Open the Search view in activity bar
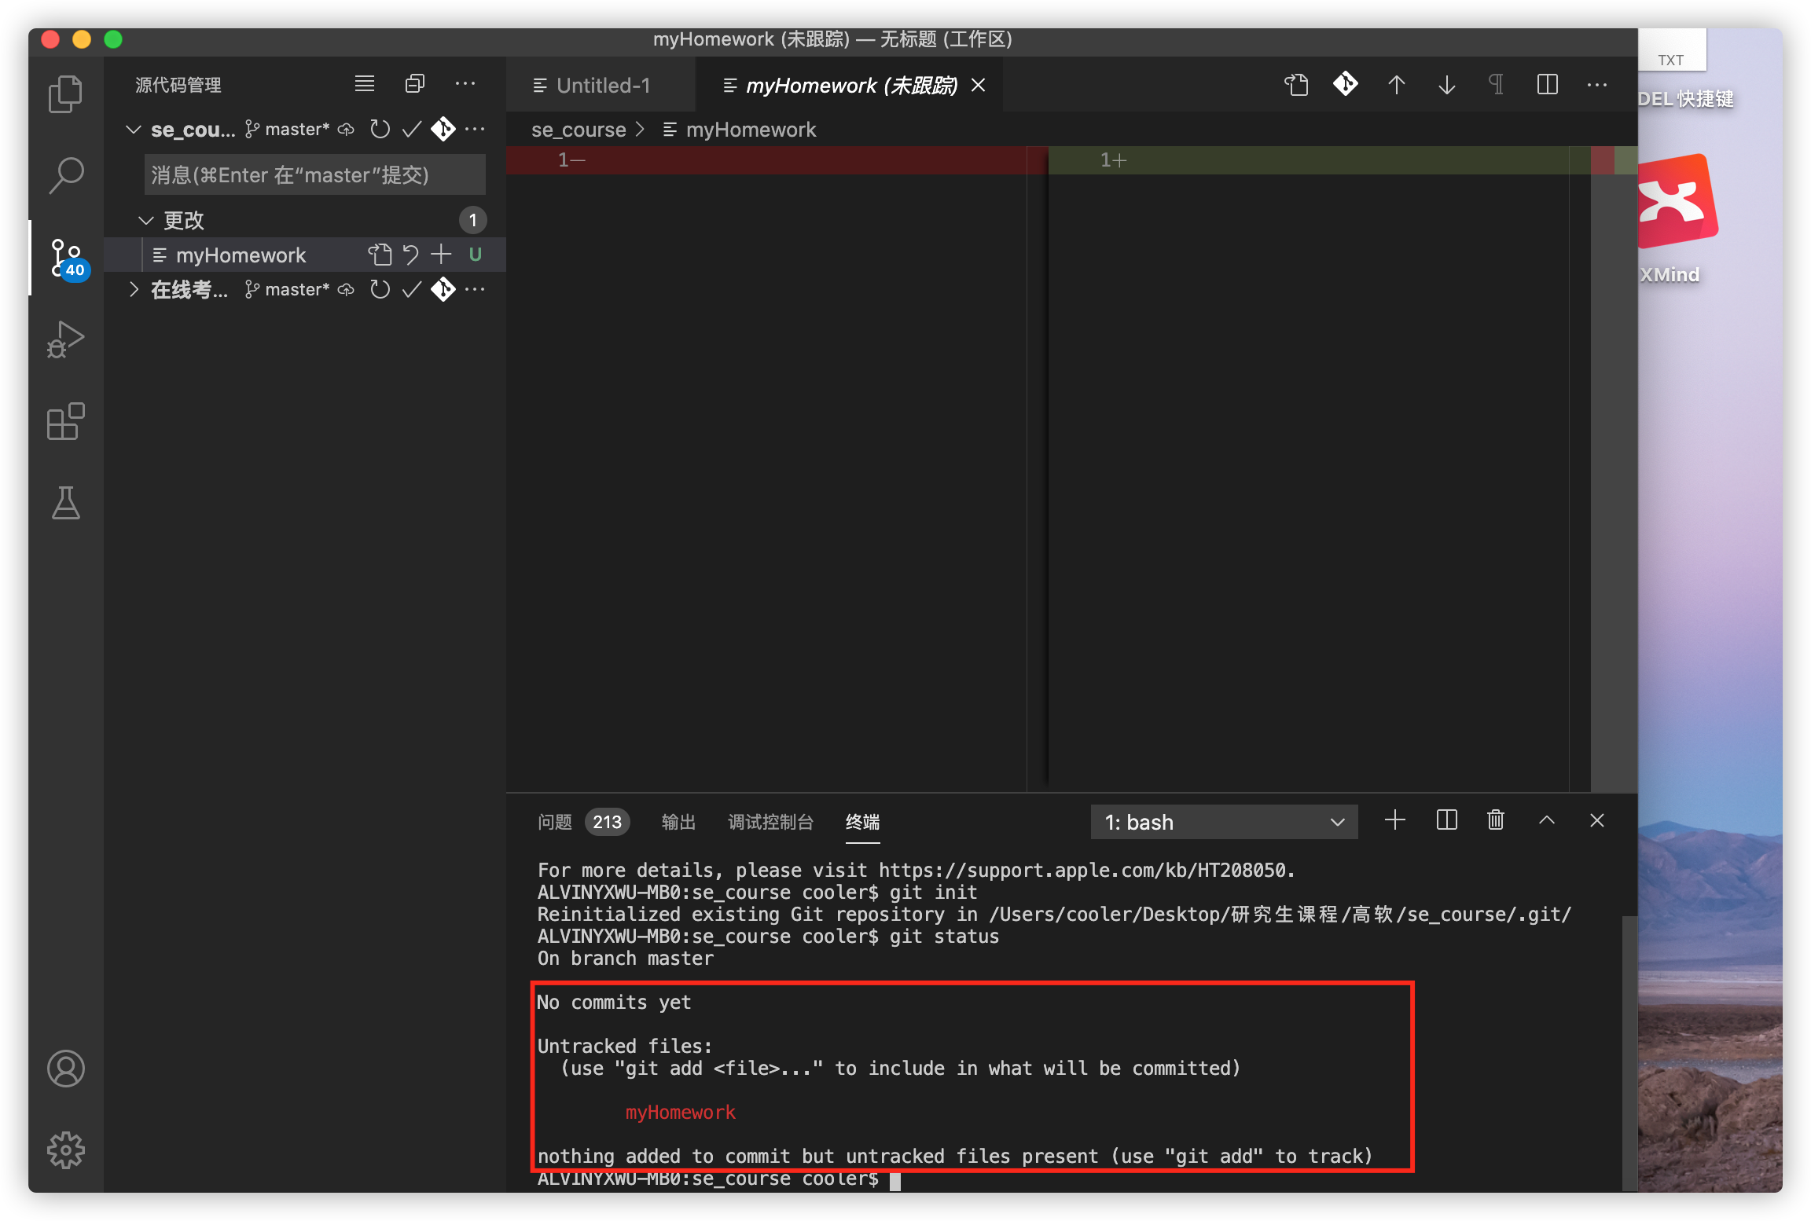1811x1221 pixels. click(x=65, y=174)
